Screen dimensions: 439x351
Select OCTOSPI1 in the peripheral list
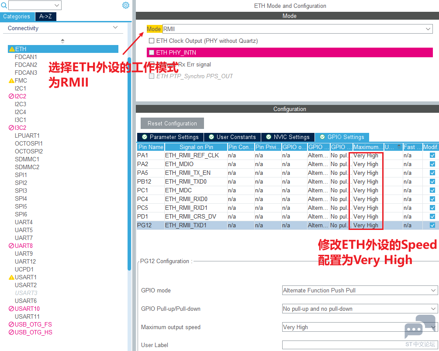point(29,144)
